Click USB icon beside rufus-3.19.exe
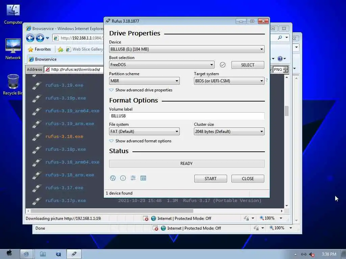Image resolution: width=346 pixels, height=259 pixels. 36,85
